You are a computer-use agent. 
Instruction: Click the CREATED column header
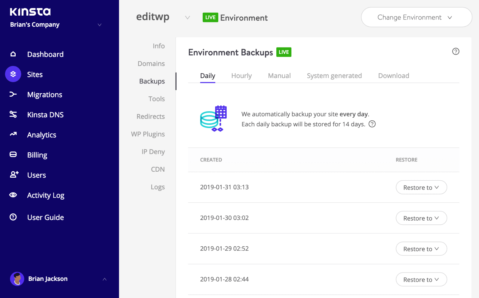pyautogui.click(x=211, y=160)
